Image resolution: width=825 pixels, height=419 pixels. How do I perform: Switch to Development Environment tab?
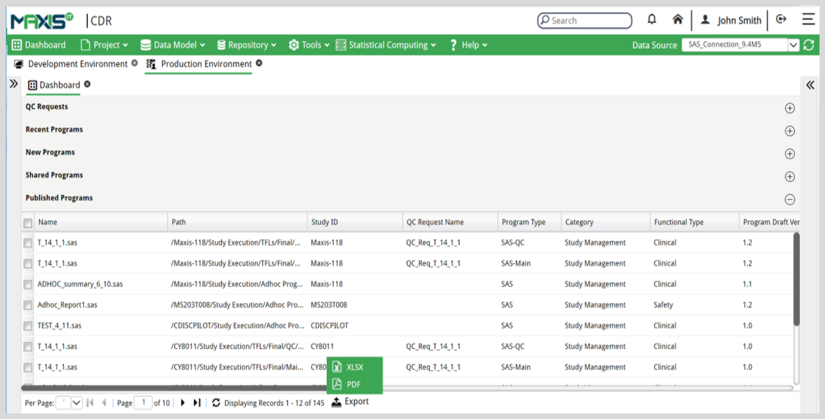click(x=77, y=64)
